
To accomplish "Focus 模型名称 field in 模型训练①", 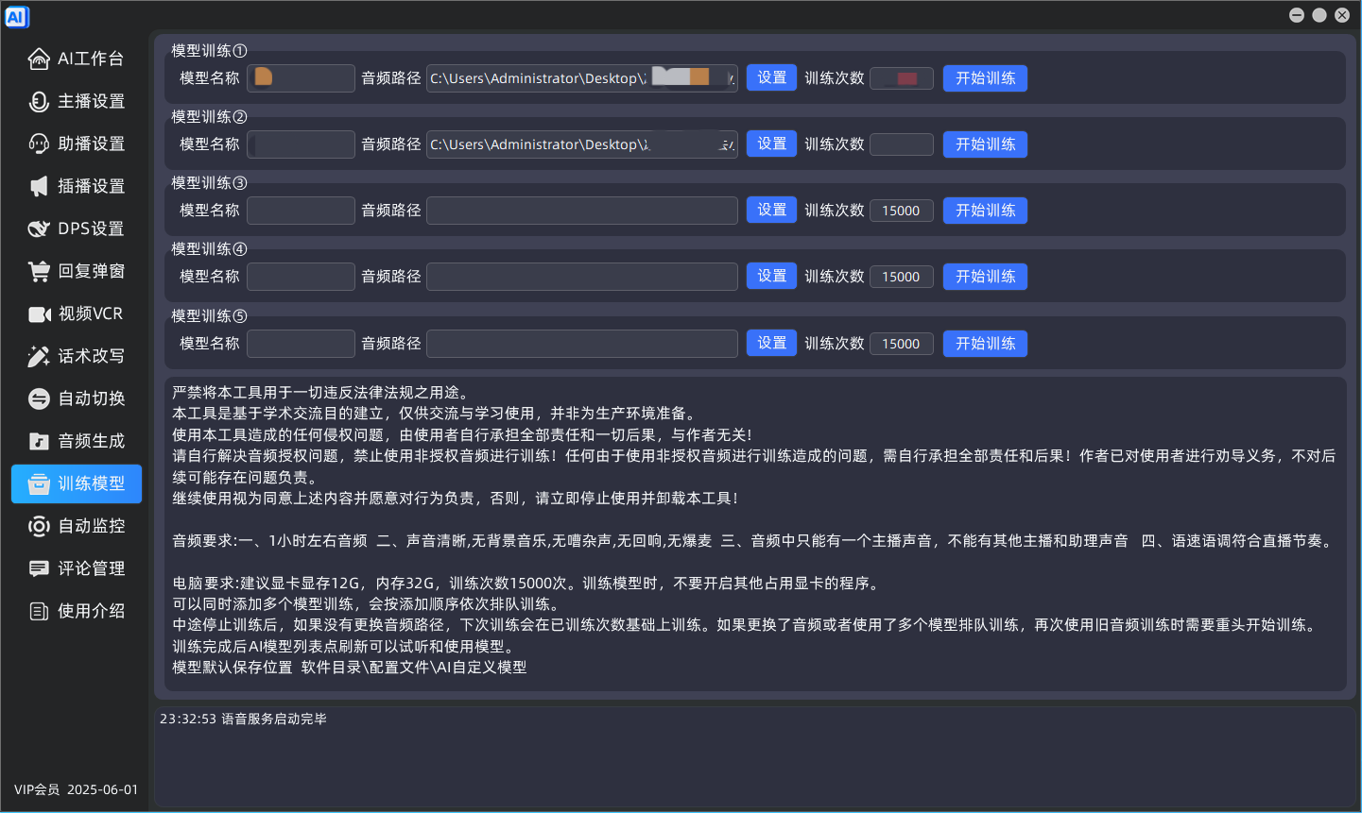I will (x=301, y=78).
